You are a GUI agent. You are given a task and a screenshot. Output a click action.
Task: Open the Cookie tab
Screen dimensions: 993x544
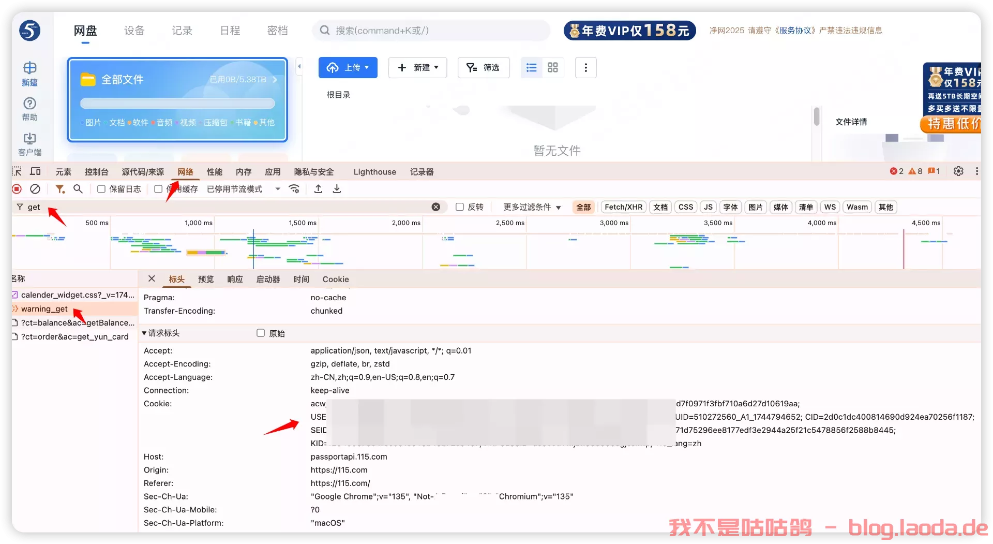(x=336, y=279)
